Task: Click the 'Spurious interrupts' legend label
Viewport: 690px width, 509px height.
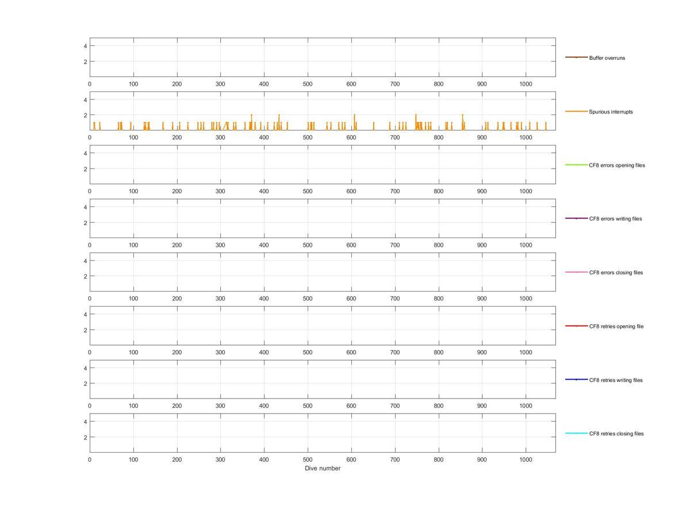Action: [611, 112]
